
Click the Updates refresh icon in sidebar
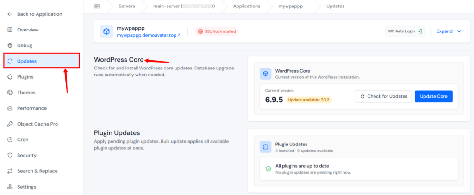tap(10, 61)
